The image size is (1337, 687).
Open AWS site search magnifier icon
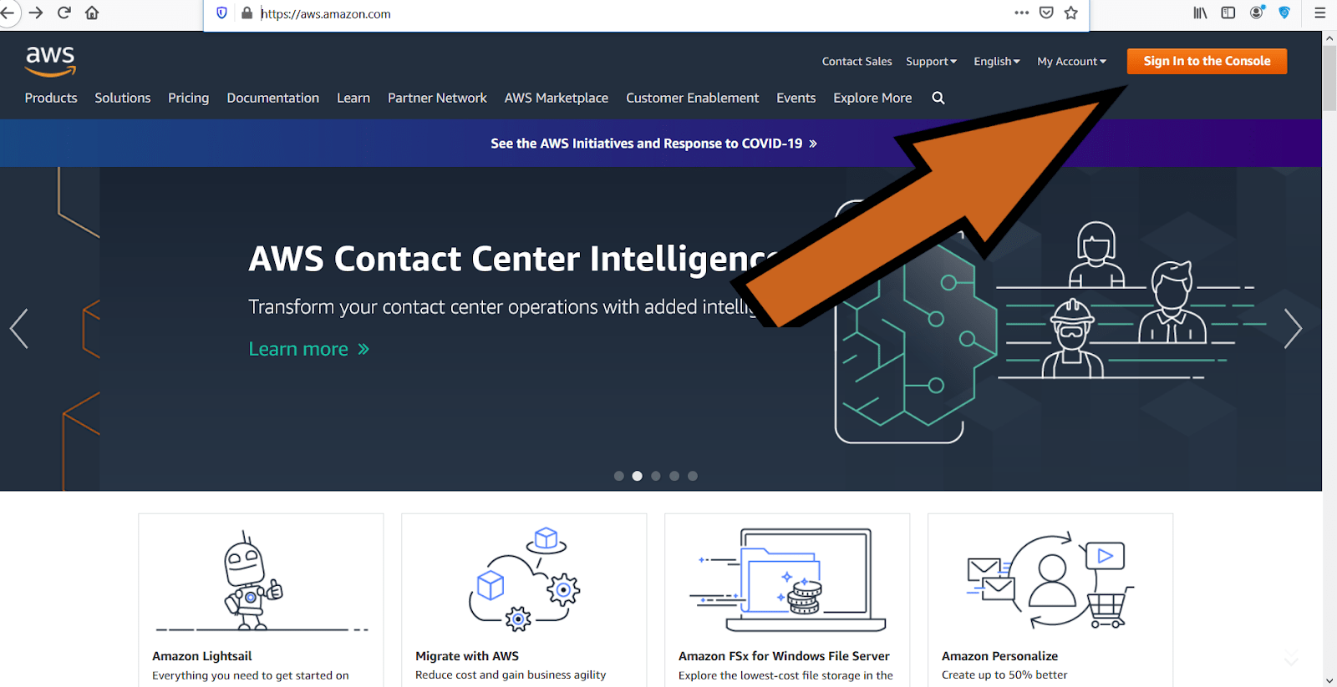[x=938, y=98]
